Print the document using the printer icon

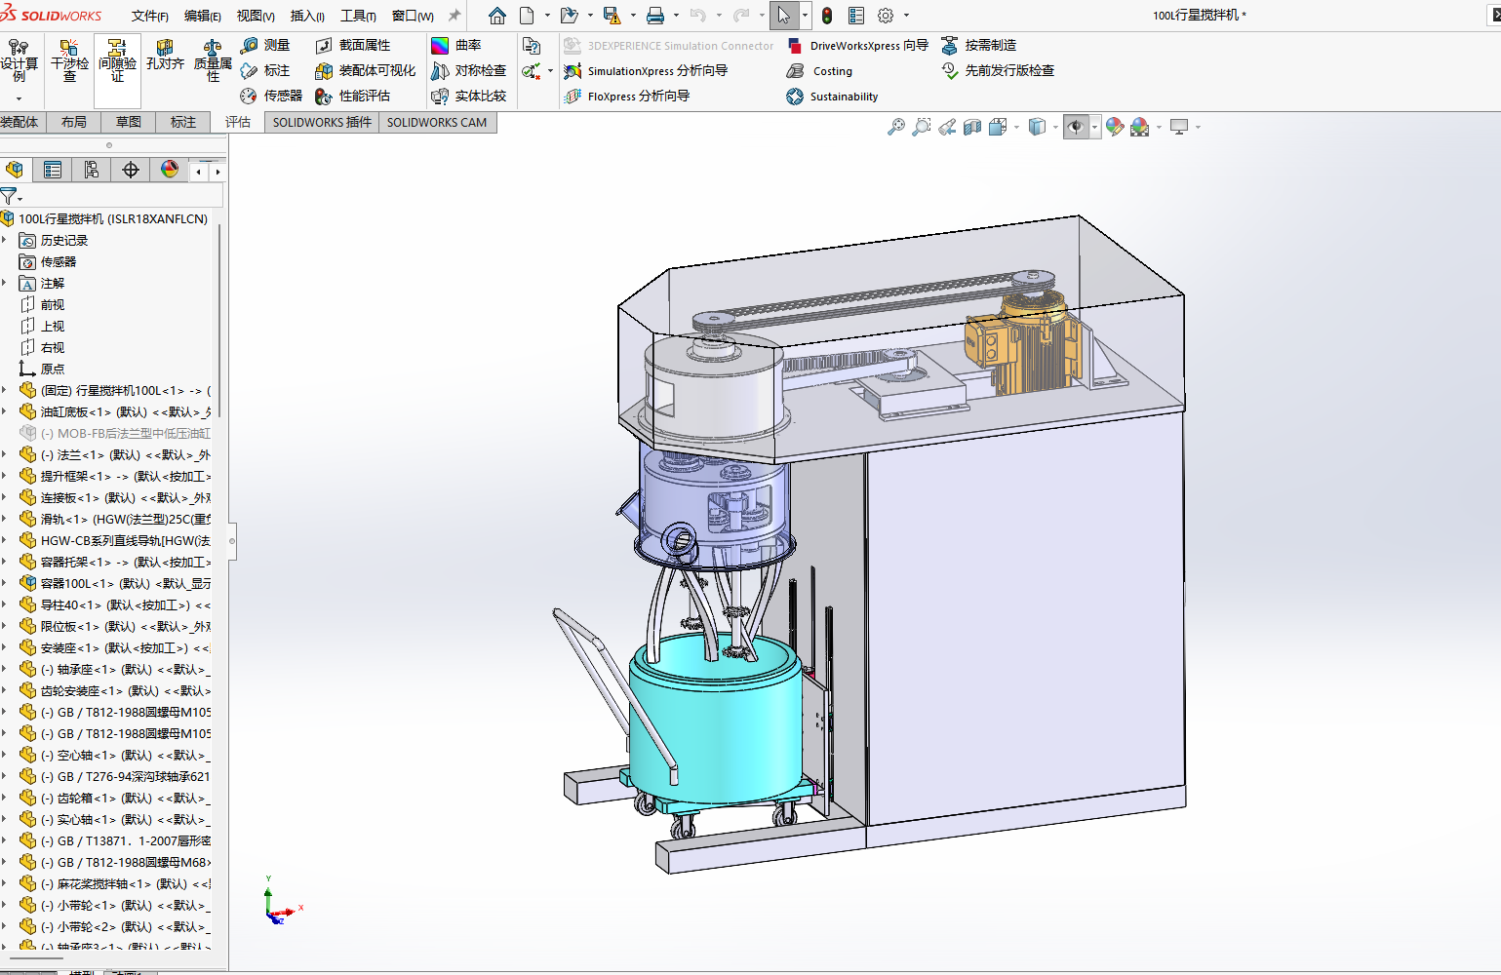(655, 16)
